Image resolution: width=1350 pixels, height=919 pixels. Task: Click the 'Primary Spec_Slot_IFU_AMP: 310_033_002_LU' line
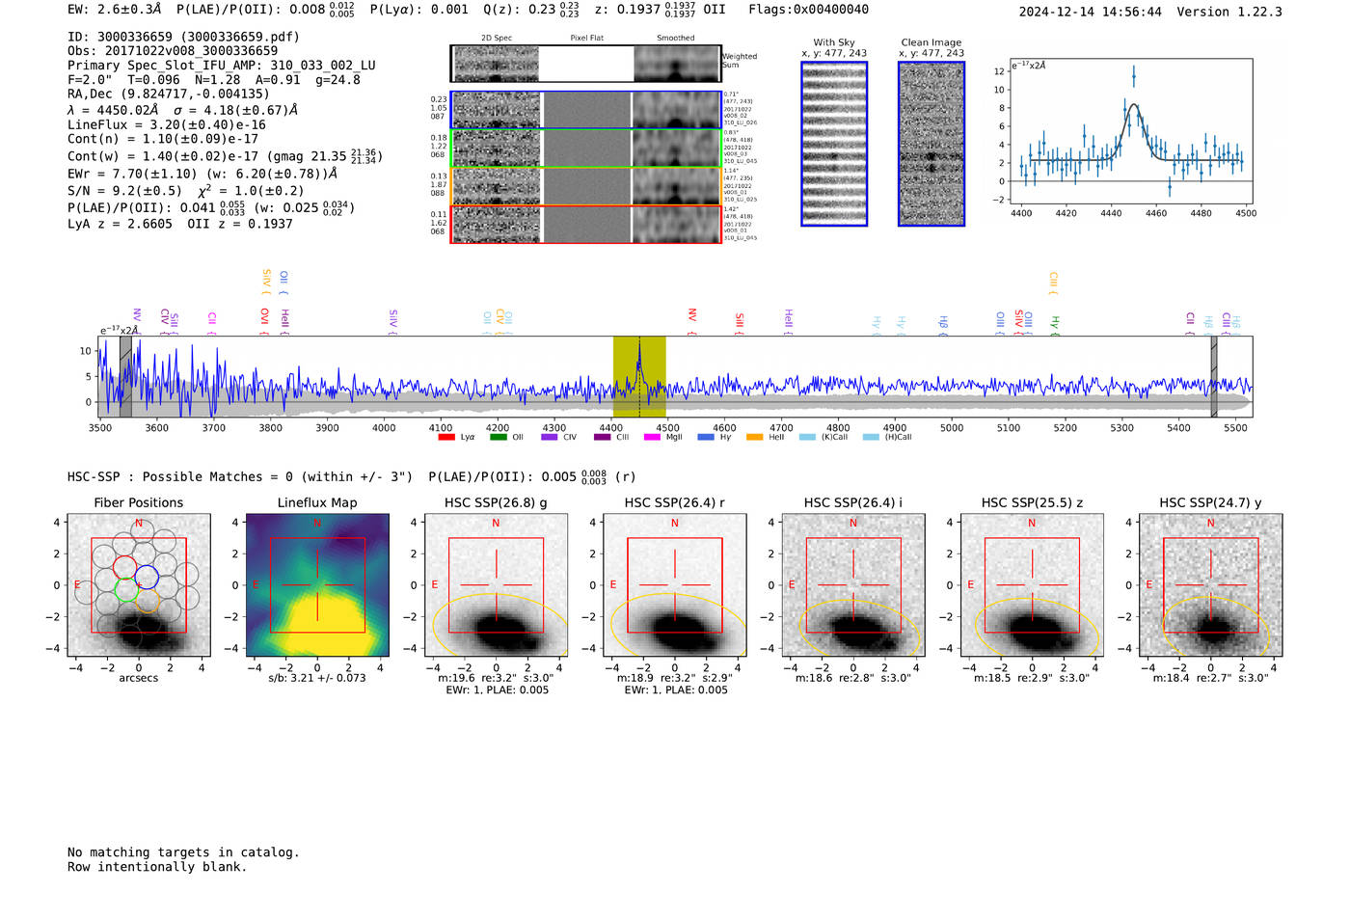coord(222,66)
